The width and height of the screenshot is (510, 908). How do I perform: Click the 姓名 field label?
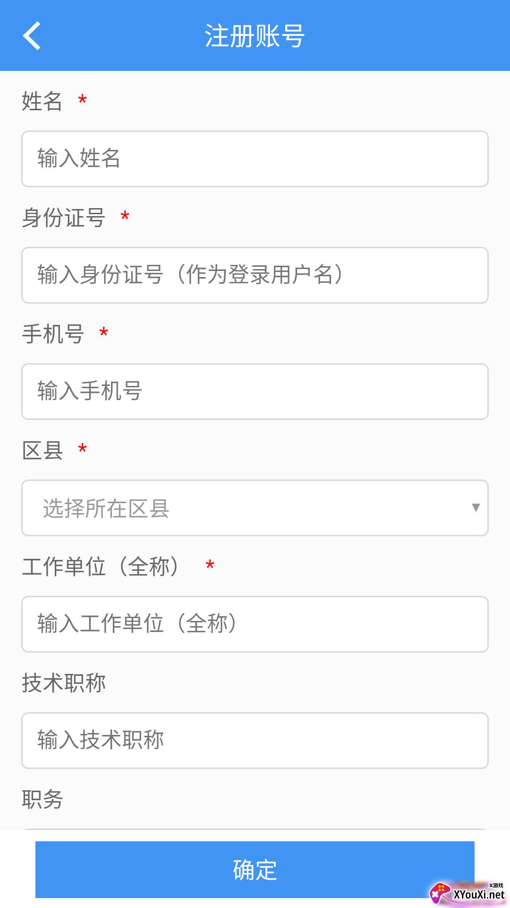42,101
